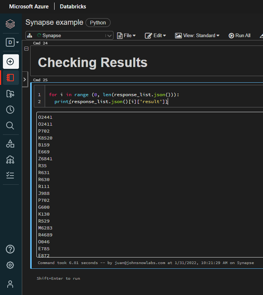Click the Shift+Enter to run hint
This screenshot has height=295, width=263.
click(58, 279)
